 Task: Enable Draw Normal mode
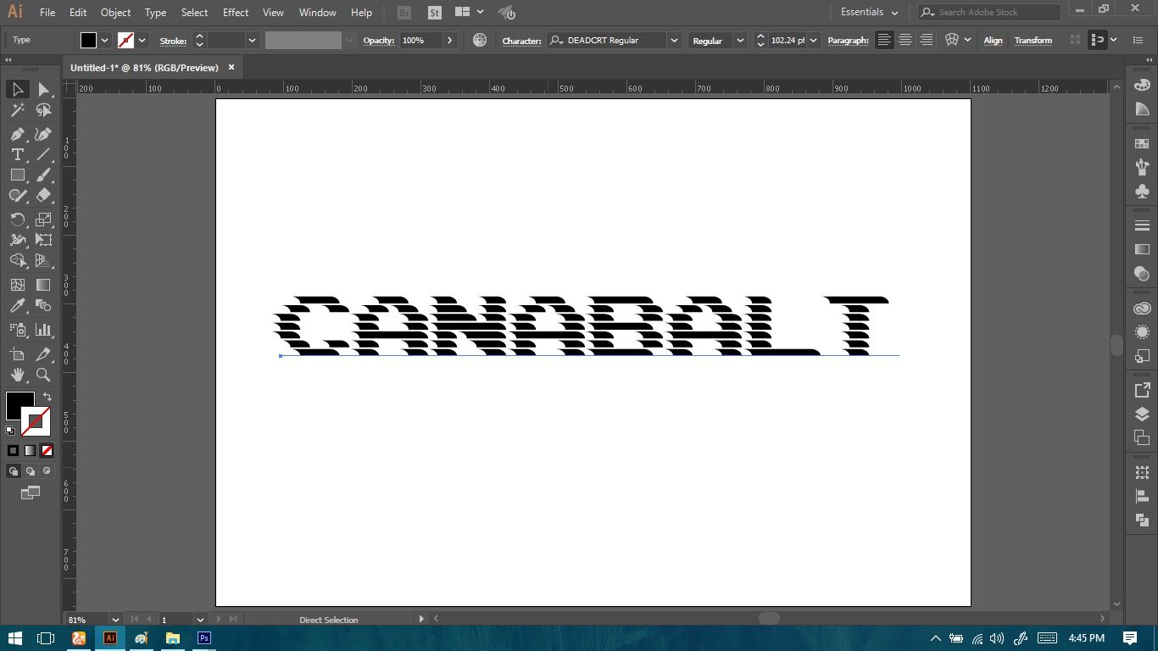coord(14,471)
